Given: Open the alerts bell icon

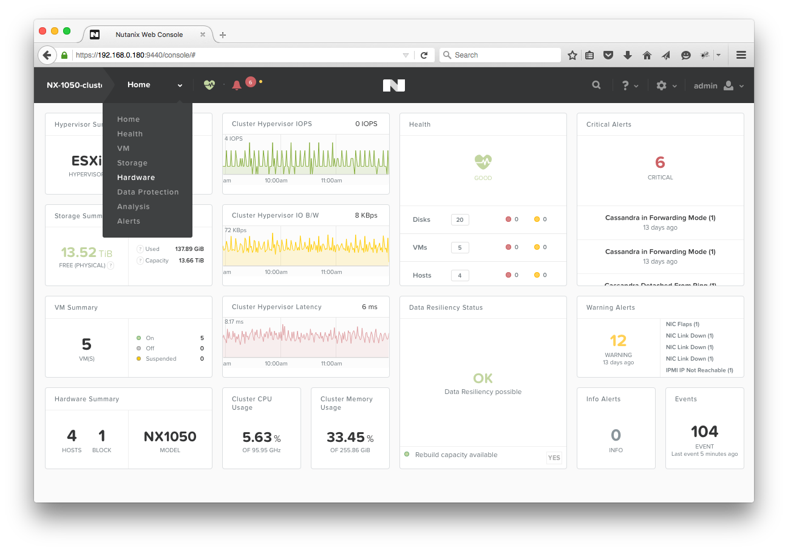Looking at the screenshot, I should [x=237, y=85].
